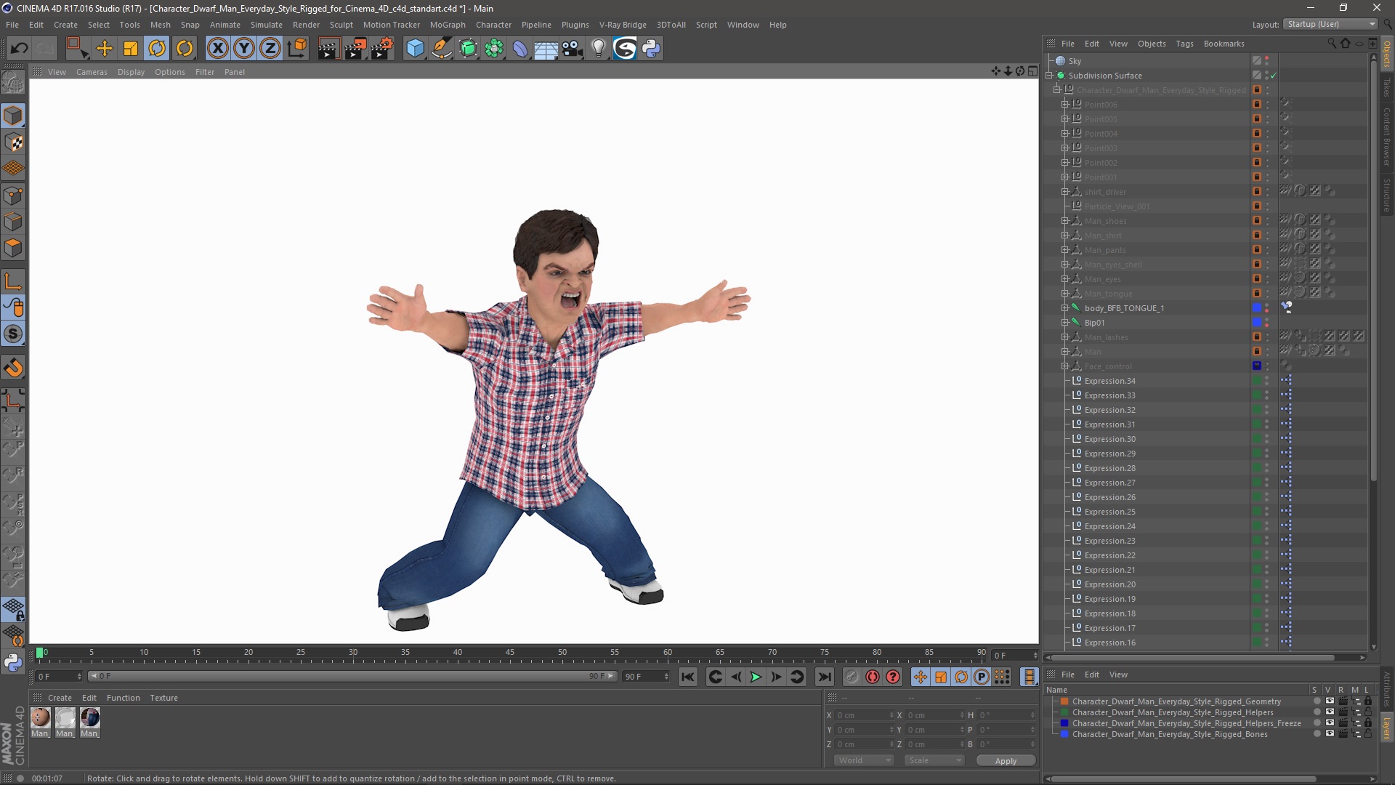Image resolution: width=1395 pixels, height=785 pixels.
Task: Toggle Subdivision Surface enable checkmark
Action: (x=1274, y=76)
